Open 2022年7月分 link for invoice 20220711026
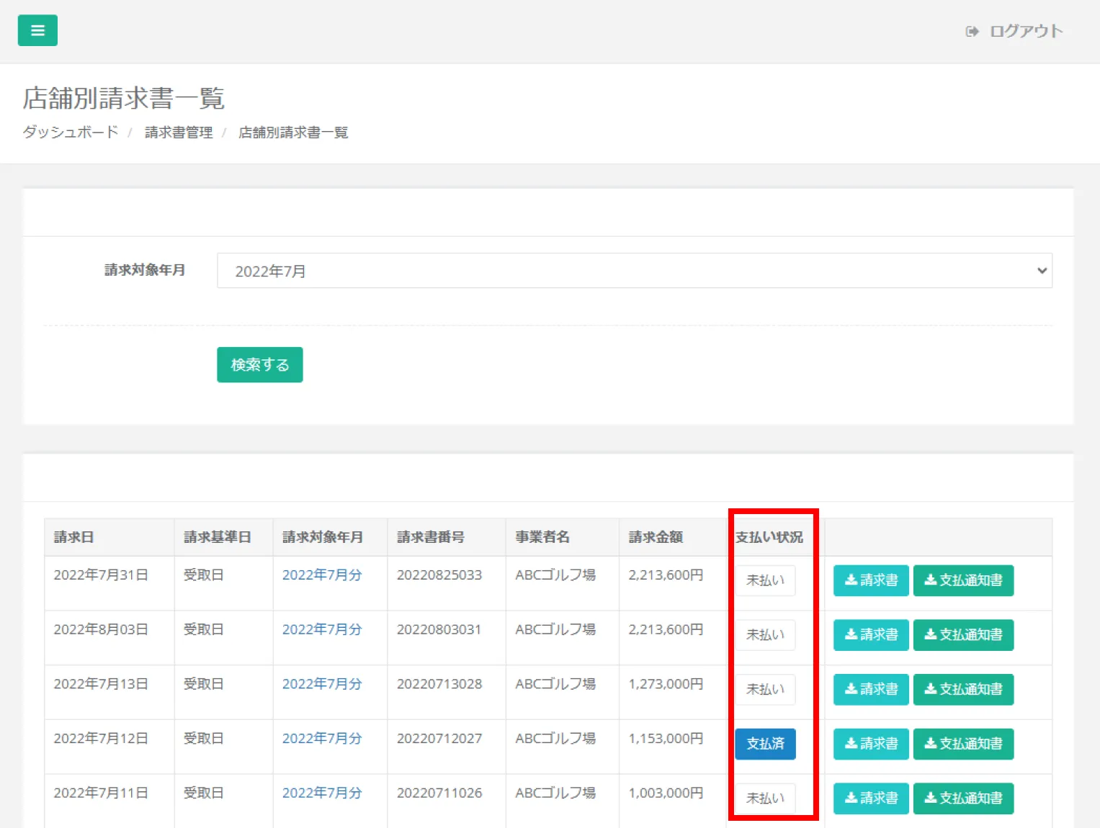1100x828 pixels. tap(321, 793)
